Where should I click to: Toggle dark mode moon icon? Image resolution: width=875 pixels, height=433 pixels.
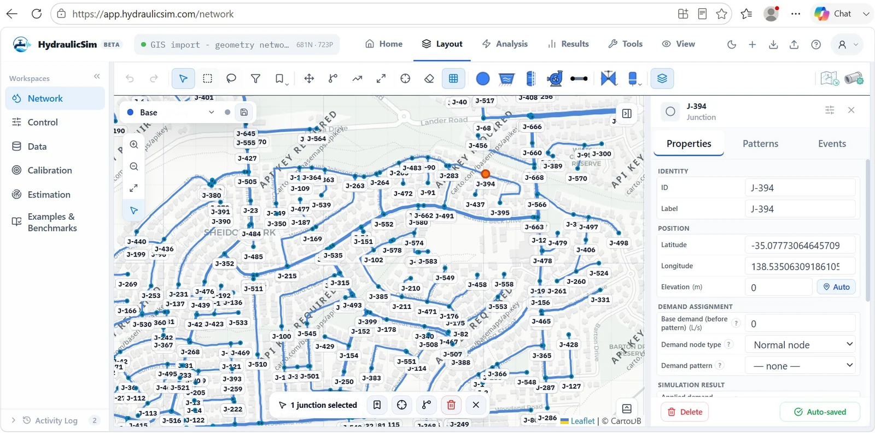coord(732,45)
